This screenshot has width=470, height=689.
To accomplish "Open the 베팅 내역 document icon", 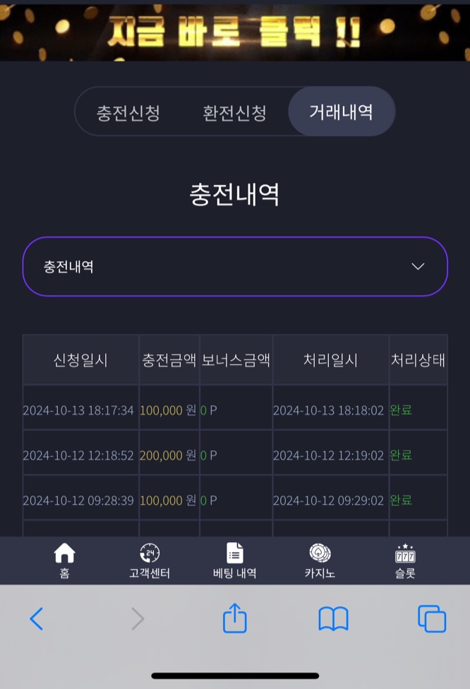I will pyautogui.click(x=234, y=553).
